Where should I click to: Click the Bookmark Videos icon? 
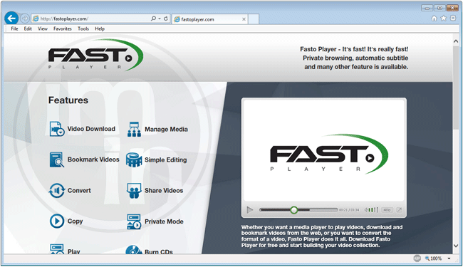[57, 159]
